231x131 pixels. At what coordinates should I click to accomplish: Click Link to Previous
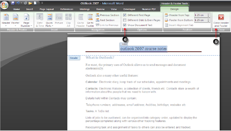tap(107, 25)
